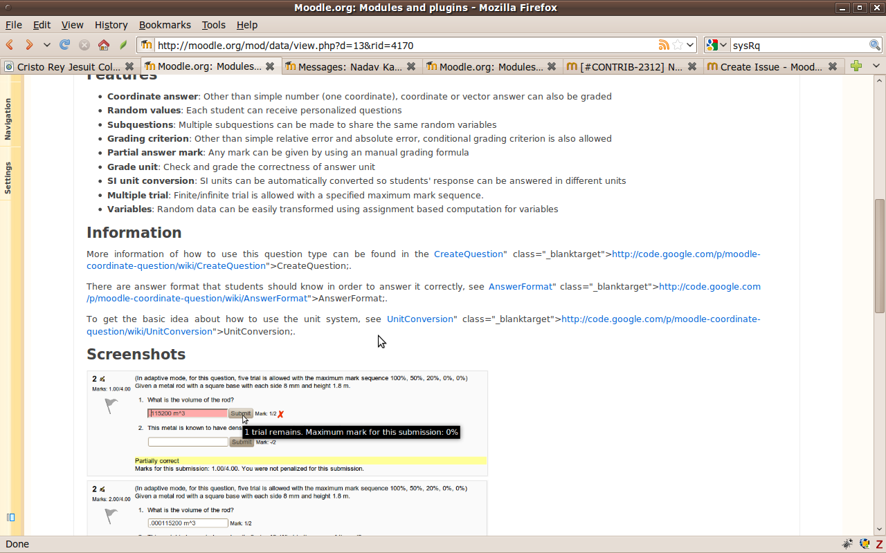
Task: Click the green leaf toolbar icon
Action: (123, 45)
